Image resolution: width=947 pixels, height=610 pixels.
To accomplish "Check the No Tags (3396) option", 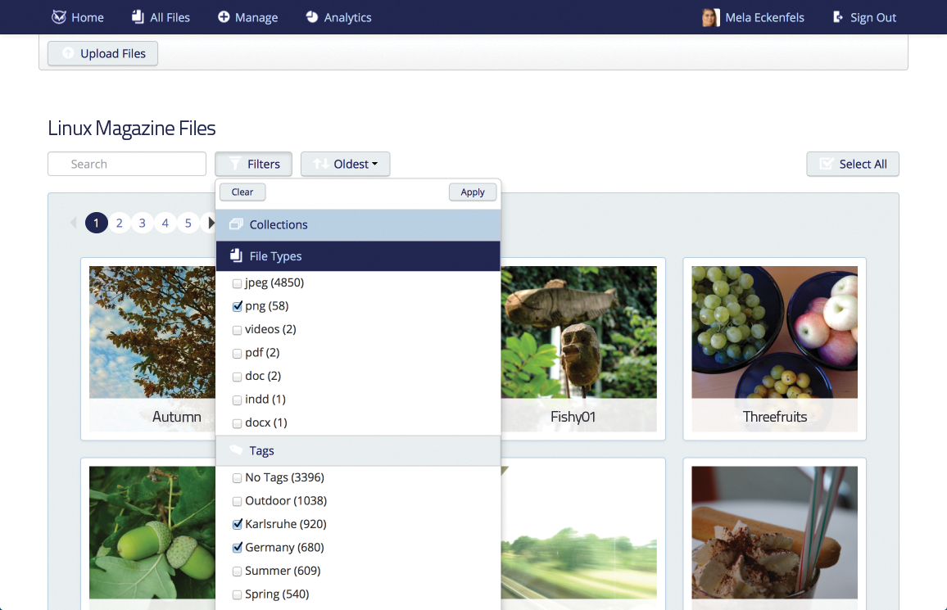I will [x=237, y=478].
